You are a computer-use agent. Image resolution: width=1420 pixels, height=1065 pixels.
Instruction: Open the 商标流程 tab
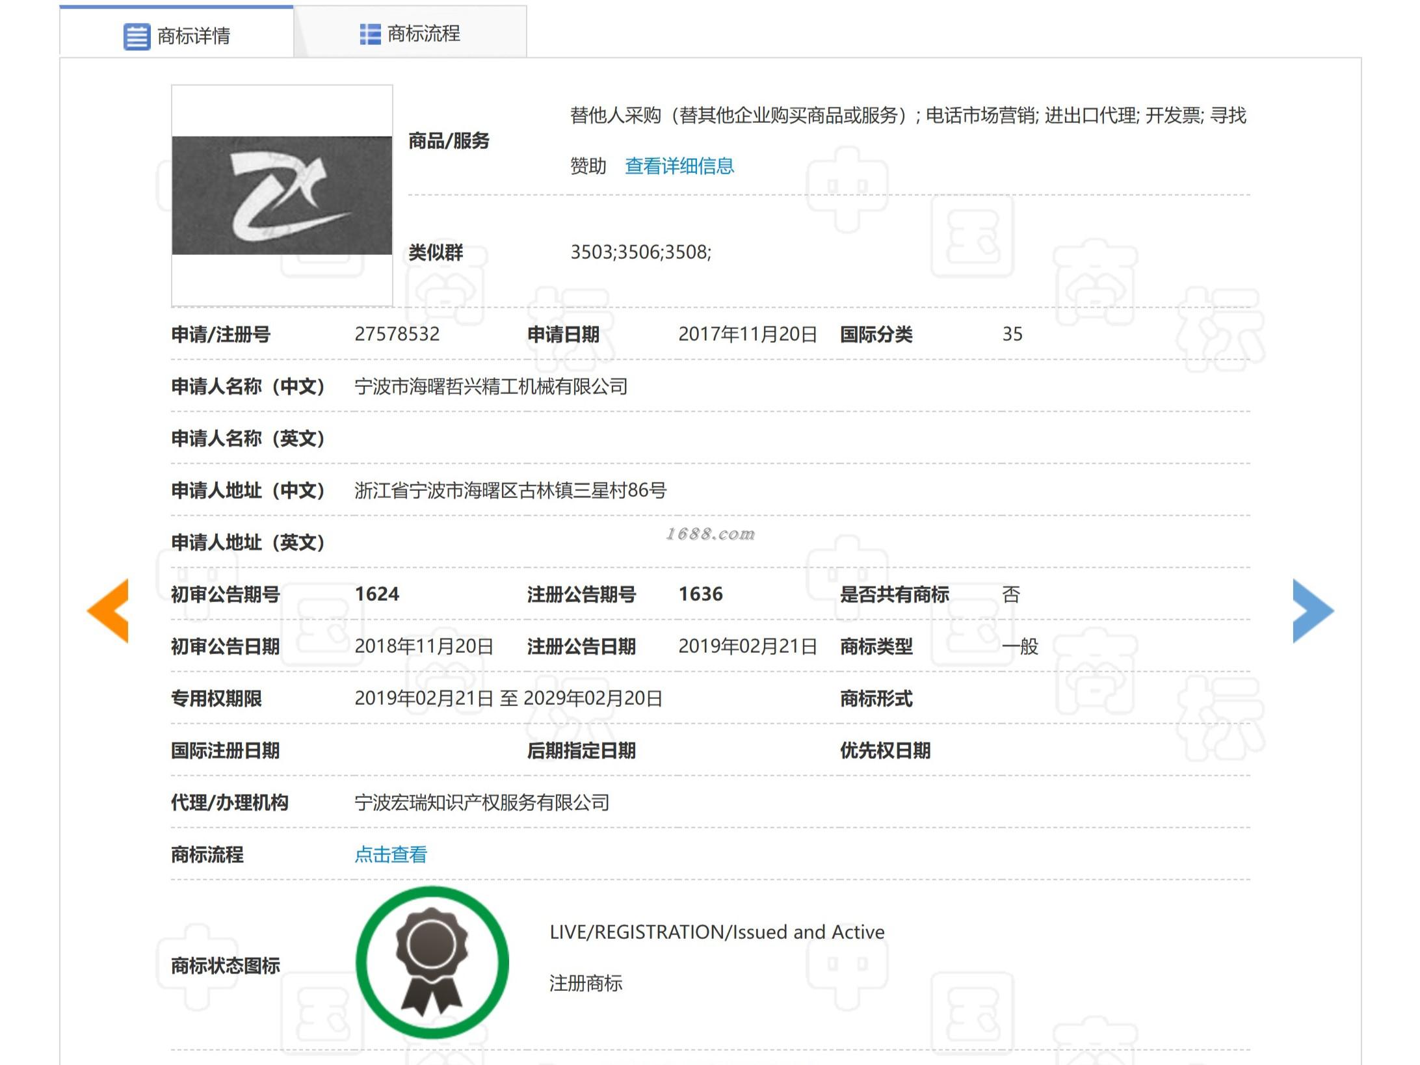(410, 32)
